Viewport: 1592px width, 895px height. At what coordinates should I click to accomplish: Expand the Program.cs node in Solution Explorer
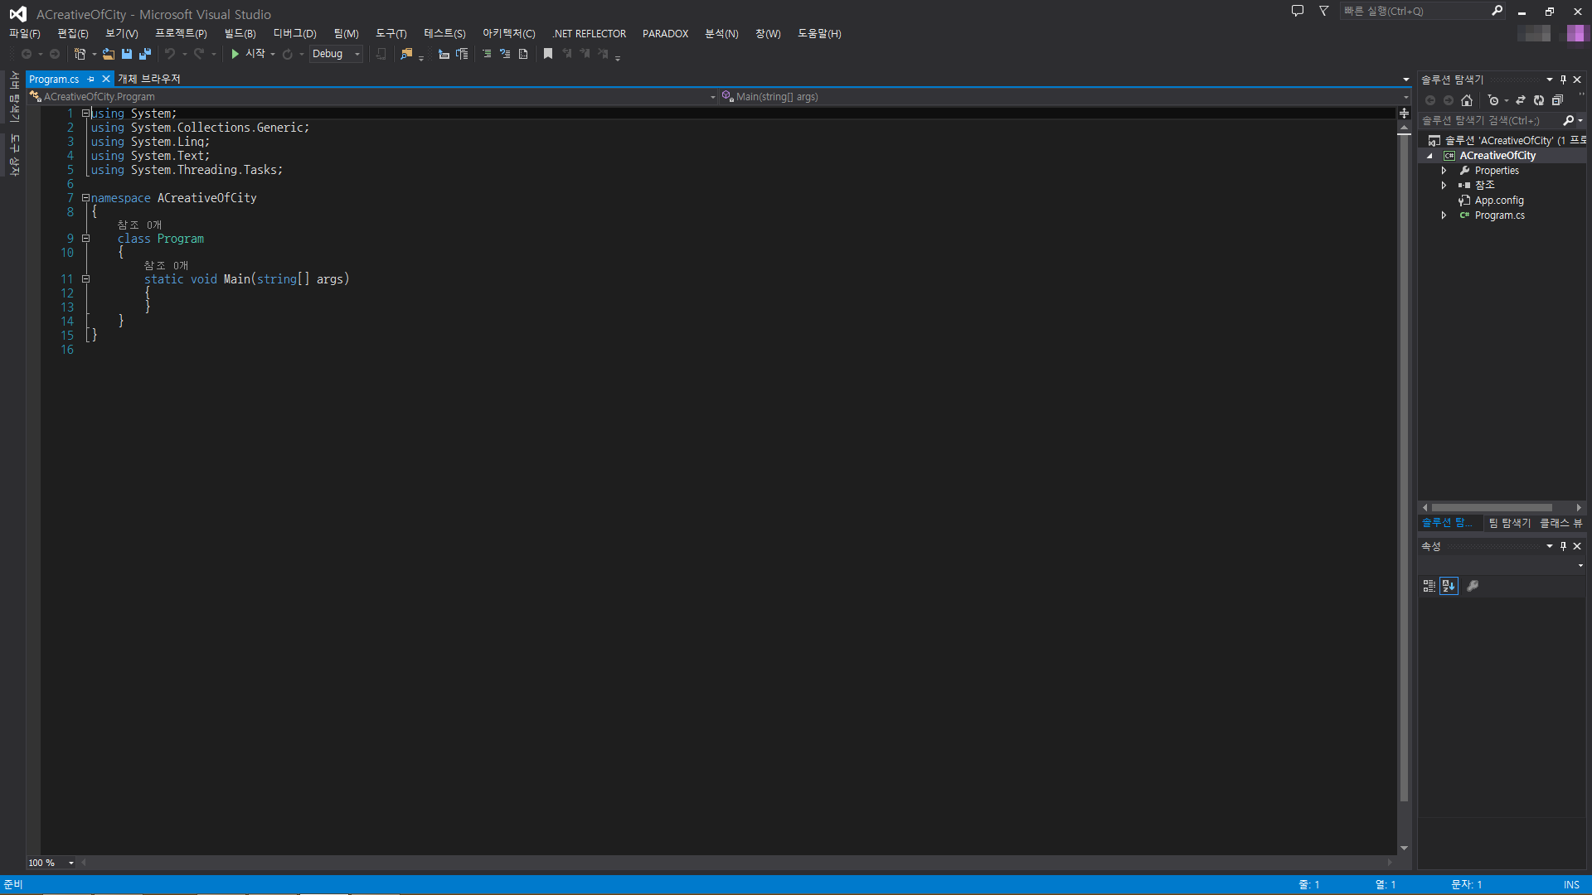[x=1444, y=215]
